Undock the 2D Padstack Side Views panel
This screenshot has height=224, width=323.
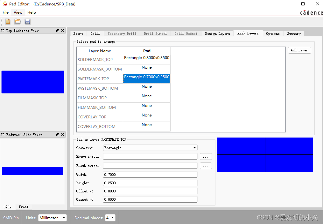point(58,135)
